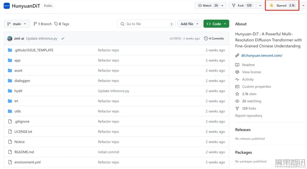Click the utils folder icon
307x169 pixels.
tap(10, 111)
